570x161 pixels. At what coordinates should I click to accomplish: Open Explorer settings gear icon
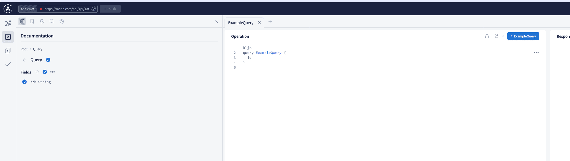pos(62,21)
